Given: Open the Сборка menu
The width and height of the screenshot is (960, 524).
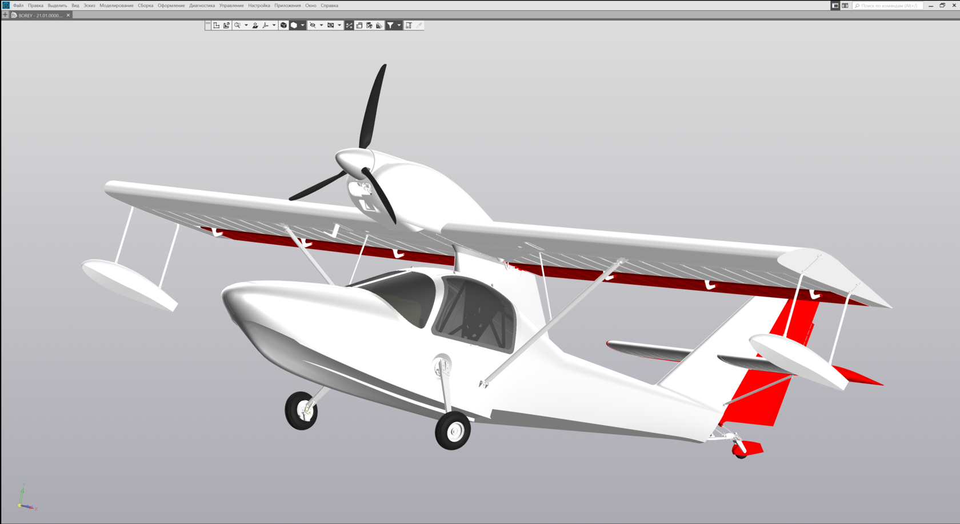Looking at the screenshot, I should click(x=145, y=6).
